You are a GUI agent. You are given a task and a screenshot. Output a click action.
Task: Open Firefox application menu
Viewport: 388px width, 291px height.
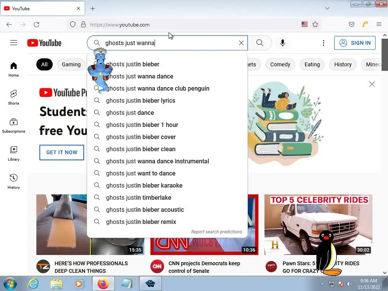tap(379, 24)
